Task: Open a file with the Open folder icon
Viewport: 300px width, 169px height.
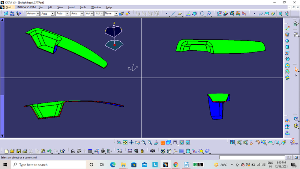Action: pyautogui.click(x=12, y=151)
